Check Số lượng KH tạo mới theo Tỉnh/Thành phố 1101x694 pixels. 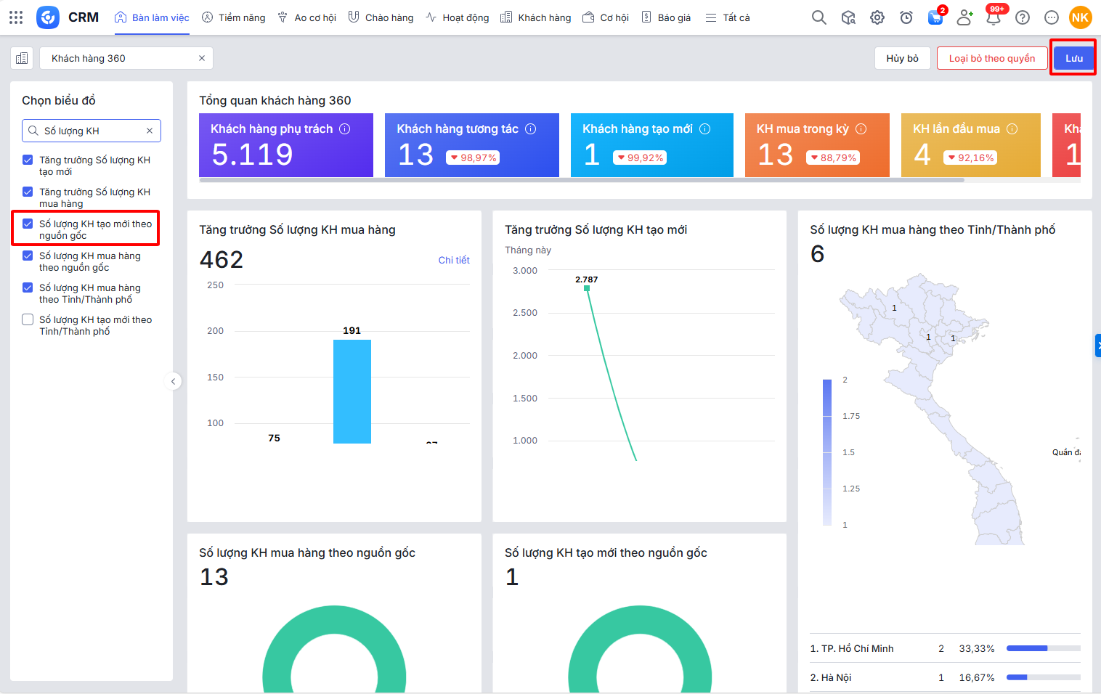(x=28, y=320)
